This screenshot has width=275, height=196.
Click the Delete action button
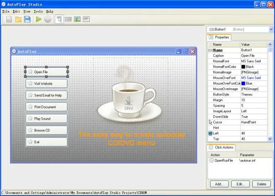(261, 184)
